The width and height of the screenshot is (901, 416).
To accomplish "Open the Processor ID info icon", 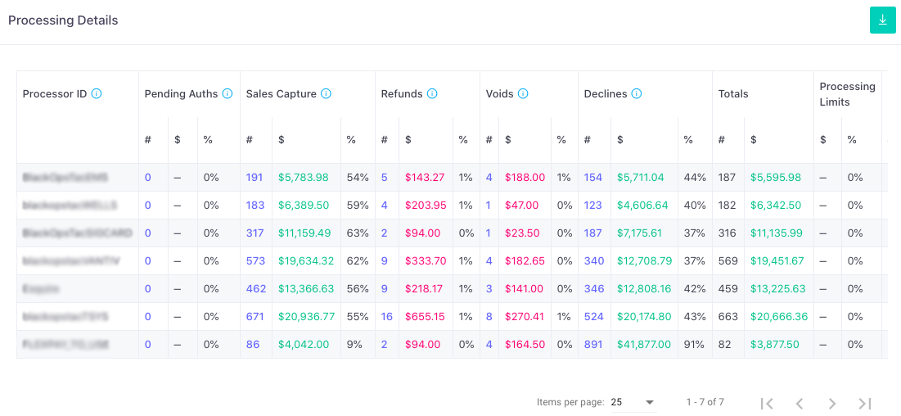I will tap(97, 94).
